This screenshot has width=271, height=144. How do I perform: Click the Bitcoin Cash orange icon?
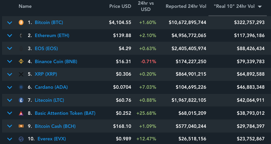point(21,126)
